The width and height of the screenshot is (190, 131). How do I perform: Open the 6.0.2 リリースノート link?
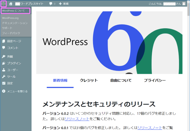77,119
